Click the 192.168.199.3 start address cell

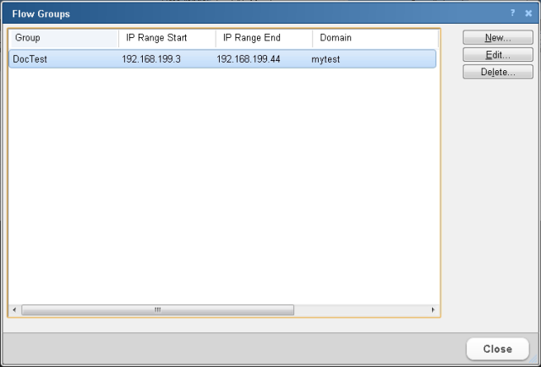151,58
